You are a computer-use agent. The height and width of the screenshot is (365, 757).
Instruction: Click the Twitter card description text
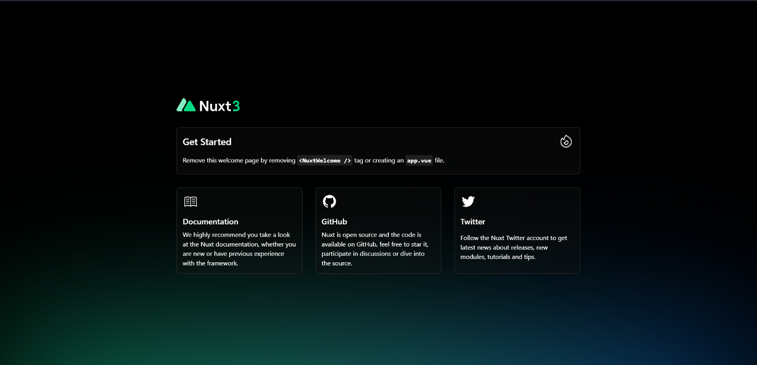coord(513,247)
